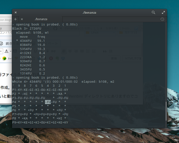Click the new tab plus icon in terminal
This screenshot has height=143, width=179.
15,19
